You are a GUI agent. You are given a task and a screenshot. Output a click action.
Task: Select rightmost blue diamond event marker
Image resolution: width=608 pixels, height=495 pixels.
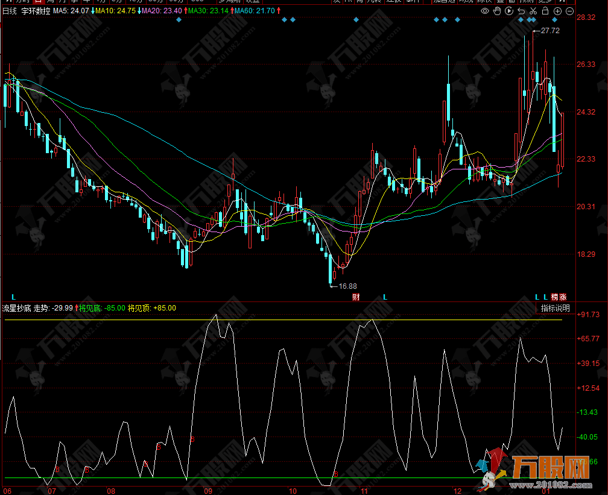[x=554, y=19]
